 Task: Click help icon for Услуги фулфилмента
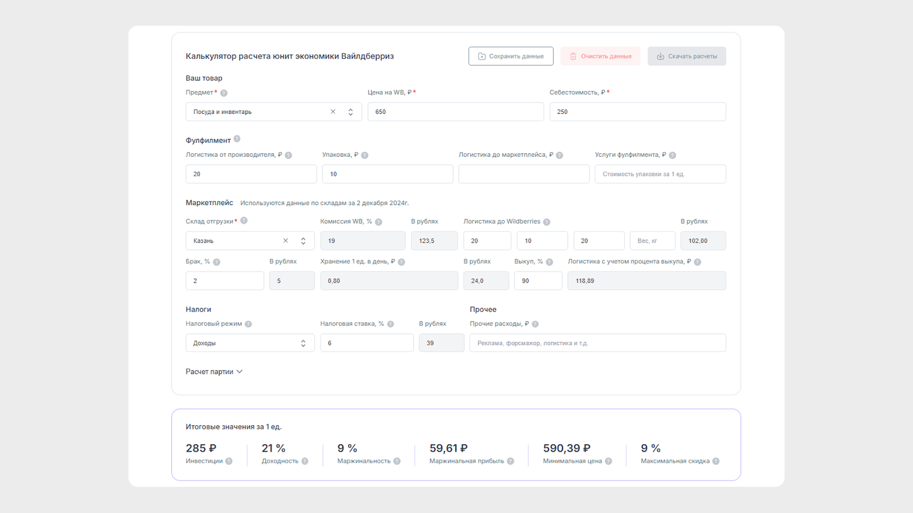coord(672,155)
